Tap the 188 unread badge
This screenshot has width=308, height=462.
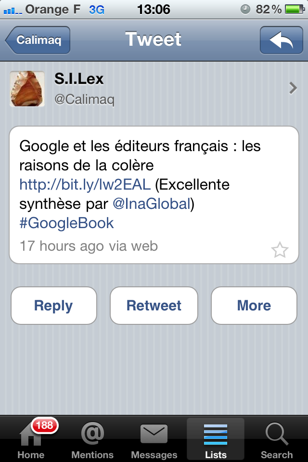pos(44,425)
